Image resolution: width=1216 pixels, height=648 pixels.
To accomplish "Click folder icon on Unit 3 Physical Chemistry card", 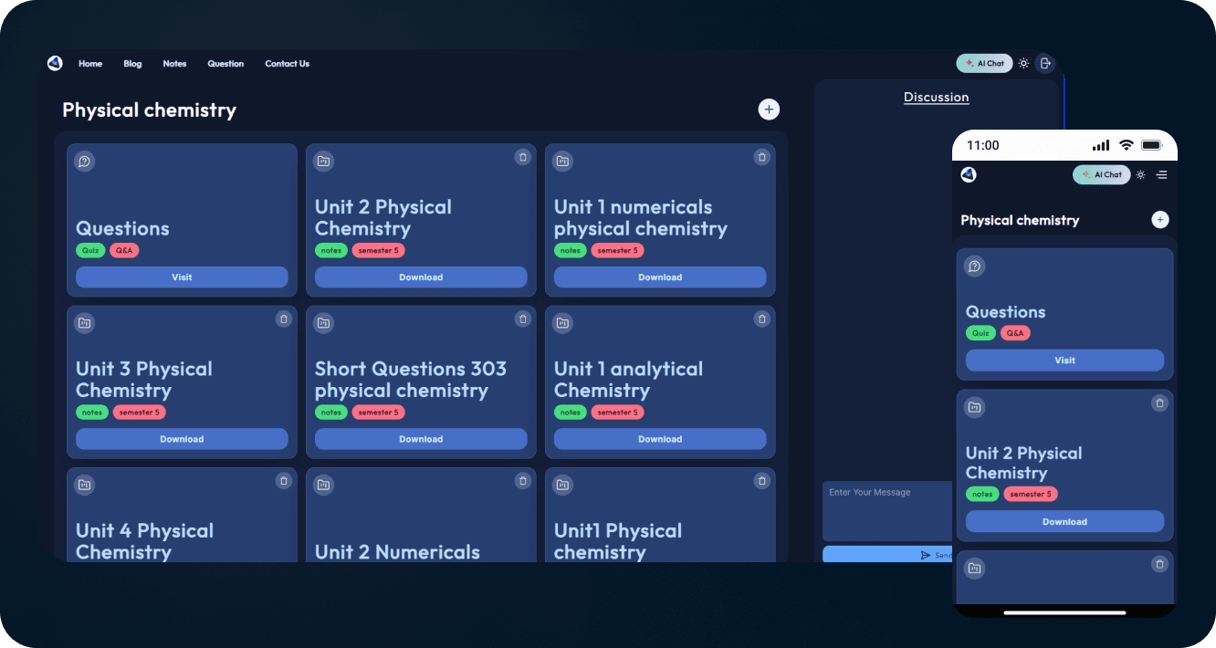I will click(x=84, y=323).
